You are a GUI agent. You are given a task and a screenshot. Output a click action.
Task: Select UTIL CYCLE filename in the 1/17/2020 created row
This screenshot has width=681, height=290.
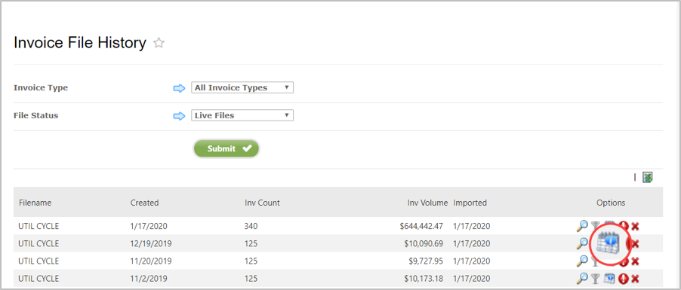tap(39, 226)
